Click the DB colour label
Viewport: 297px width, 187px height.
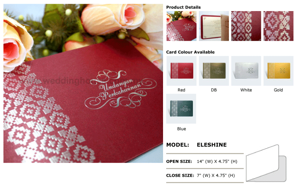click(214, 90)
